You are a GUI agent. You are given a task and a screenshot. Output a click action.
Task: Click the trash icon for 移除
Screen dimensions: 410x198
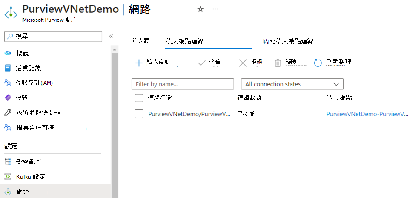tap(278, 63)
